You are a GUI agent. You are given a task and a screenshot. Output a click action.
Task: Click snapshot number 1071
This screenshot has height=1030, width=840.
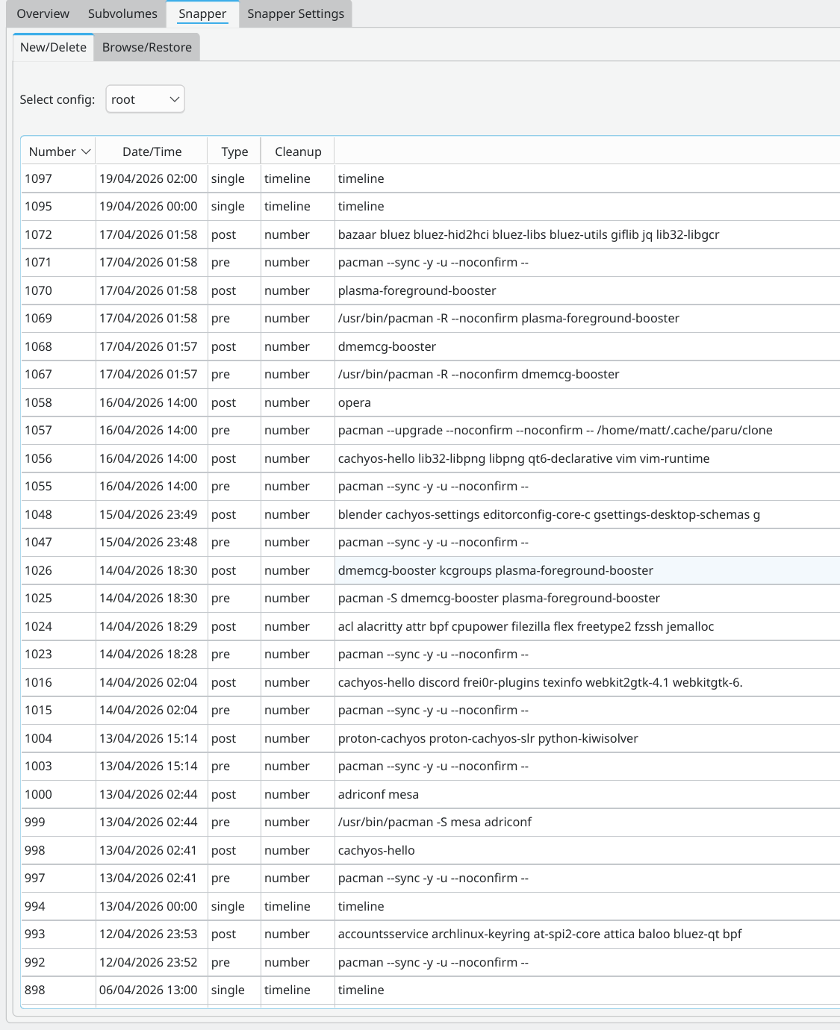click(x=38, y=262)
